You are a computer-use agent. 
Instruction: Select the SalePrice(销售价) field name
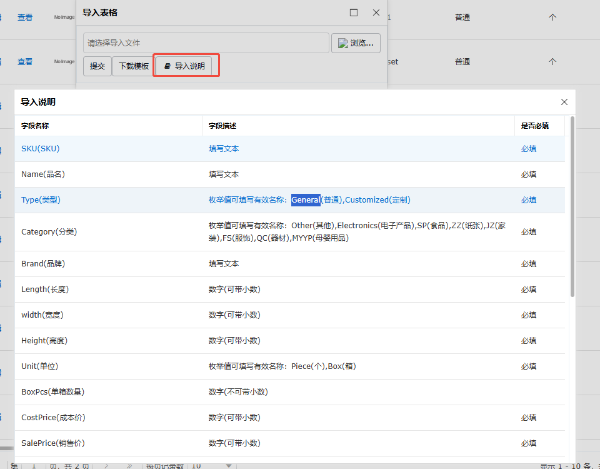[x=52, y=443]
